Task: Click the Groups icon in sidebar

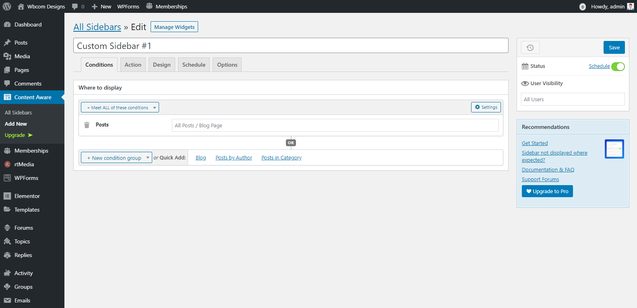Action: tap(7, 287)
